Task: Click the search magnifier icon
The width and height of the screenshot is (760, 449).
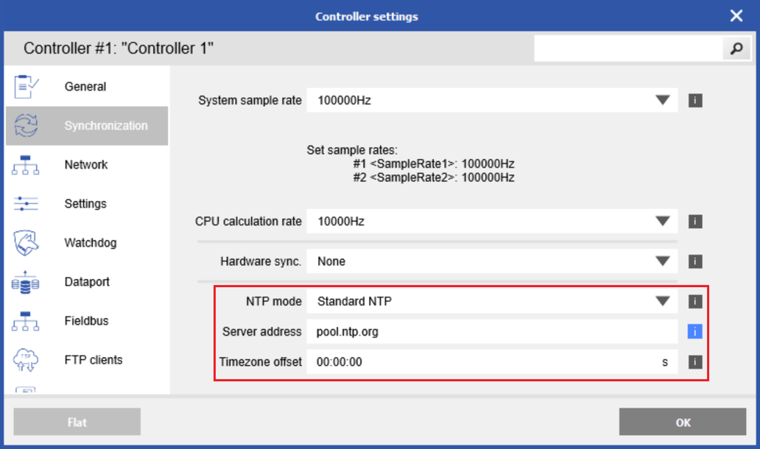Action: tap(735, 49)
